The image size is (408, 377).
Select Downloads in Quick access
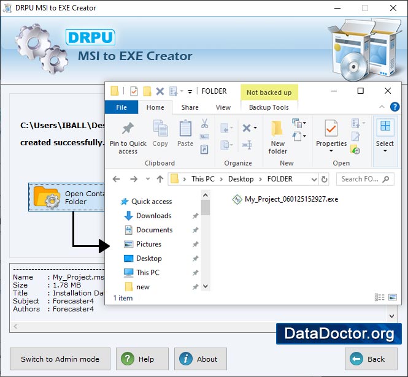tap(153, 216)
